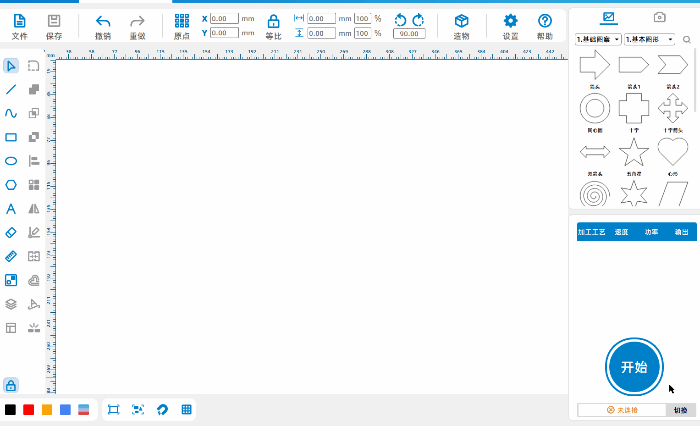Select the text A tool
The width and height of the screenshot is (700, 426).
(x=11, y=209)
